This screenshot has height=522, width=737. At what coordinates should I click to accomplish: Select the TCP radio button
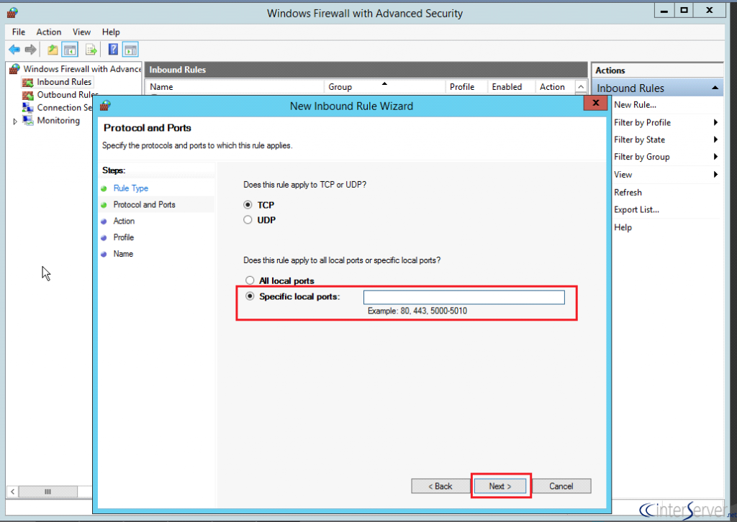click(248, 205)
